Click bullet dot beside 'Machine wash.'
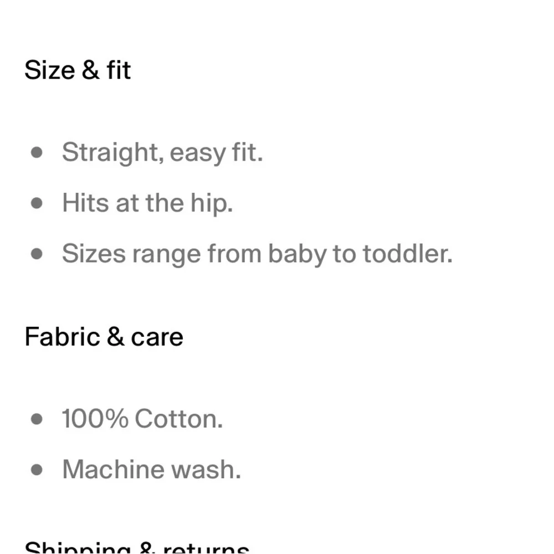Image resolution: width=554 pixels, height=554 pixels. [37, 470]
